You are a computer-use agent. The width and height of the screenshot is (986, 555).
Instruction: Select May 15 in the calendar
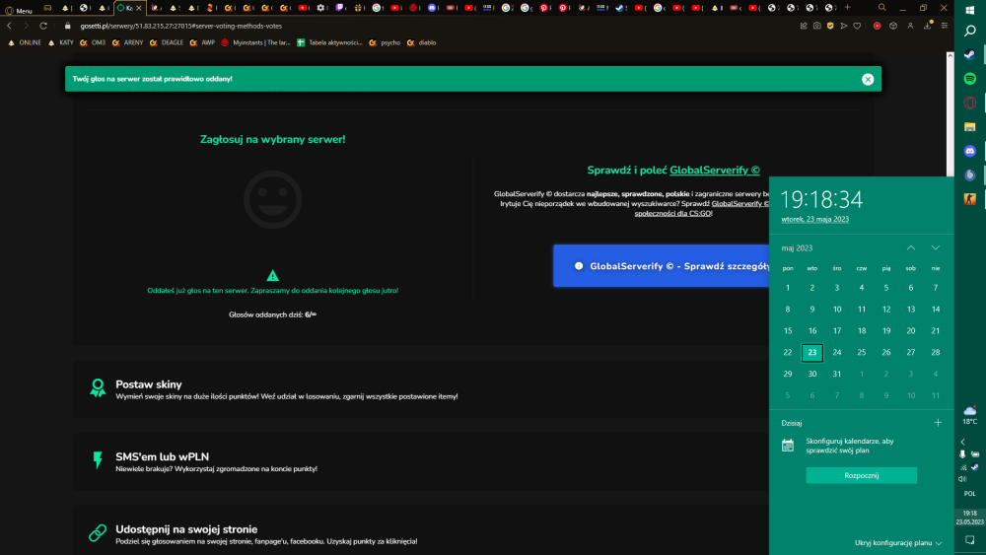click(x=787, y=330)
